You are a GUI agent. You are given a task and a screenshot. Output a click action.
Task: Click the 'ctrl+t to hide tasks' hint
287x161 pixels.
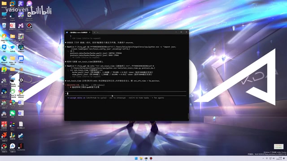click(x=139, y=98)
